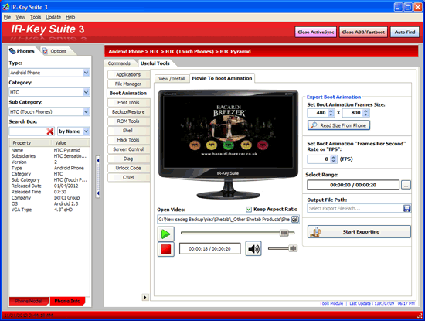The image size is (425, 321).
Task: Open the Hack Tools section
Action: tap(128, 140)
